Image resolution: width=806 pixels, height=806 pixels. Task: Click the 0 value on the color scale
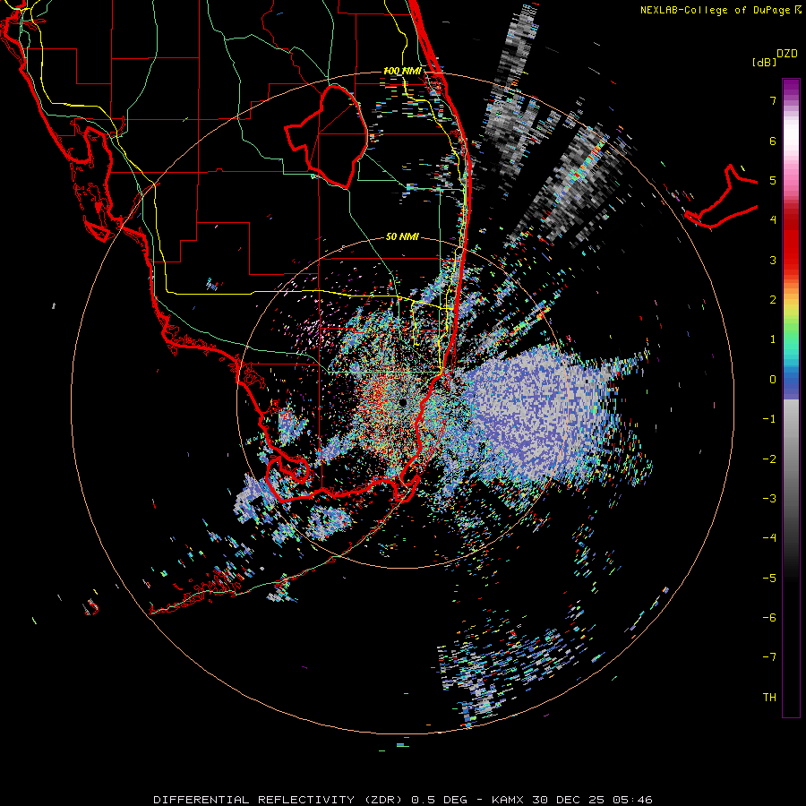(772, 380)
